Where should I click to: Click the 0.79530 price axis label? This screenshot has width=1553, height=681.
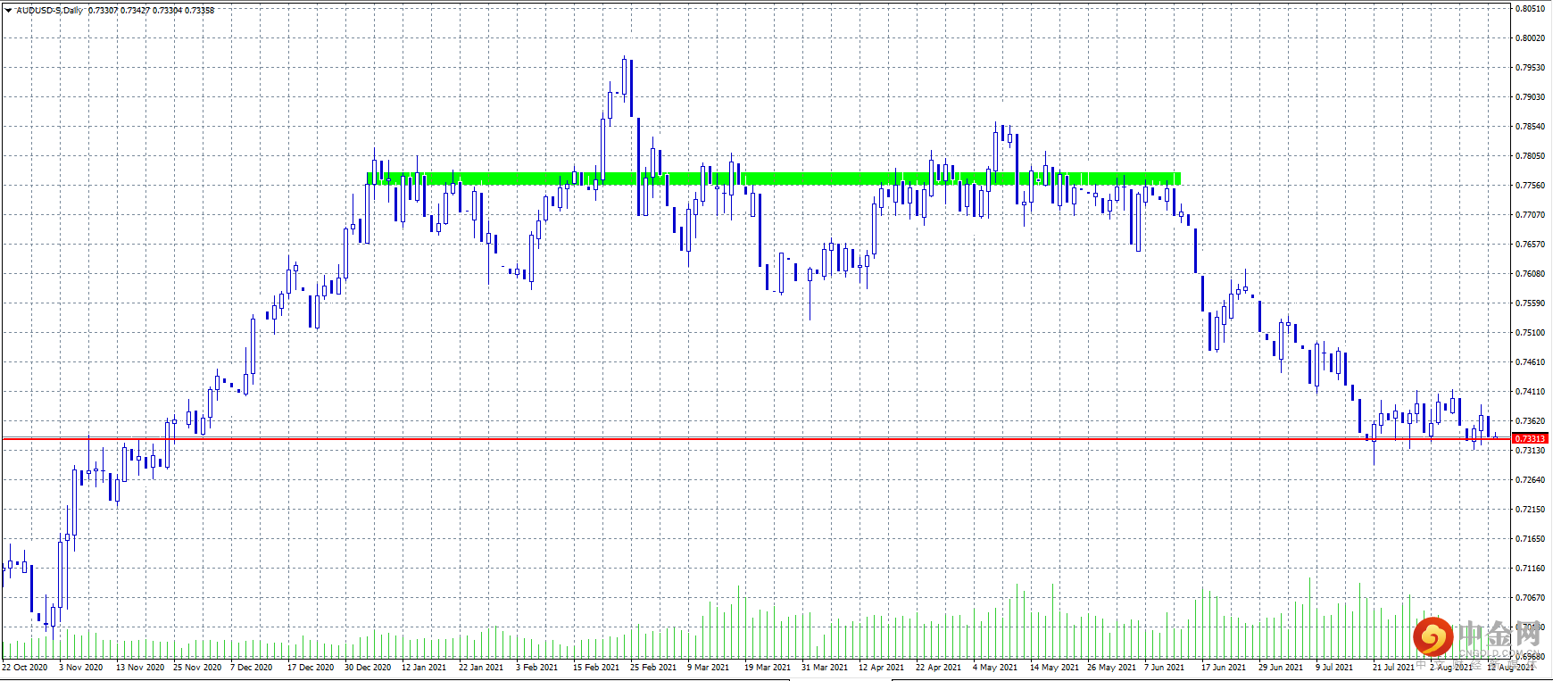tap(1530, 68)
